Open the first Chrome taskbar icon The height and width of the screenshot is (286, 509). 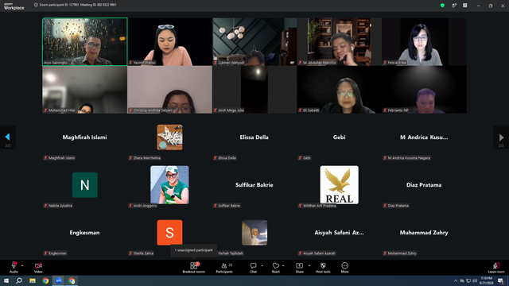pyautogui.click(x=45, y=280)
